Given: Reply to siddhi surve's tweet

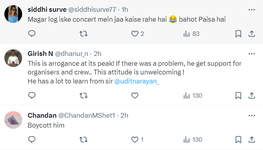Looking at the screenshot, I should point(32,33).
